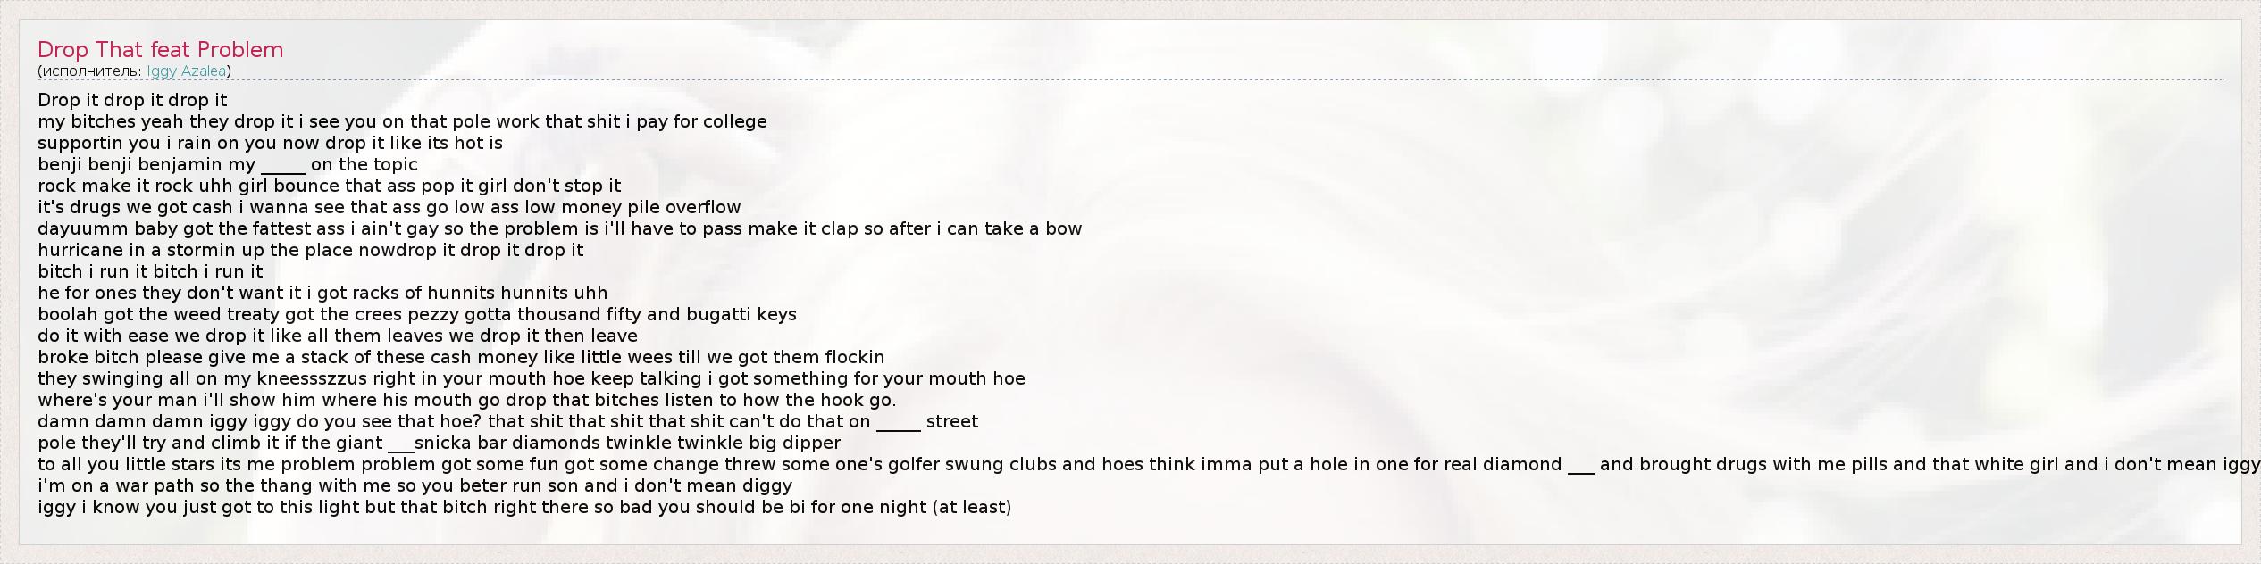The height and width of the screenshot is (564, 2261).
Task: Click the last lyric line ending "(at least)"
Action: point(524,507)
